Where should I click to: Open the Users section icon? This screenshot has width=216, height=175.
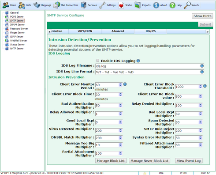6,5
